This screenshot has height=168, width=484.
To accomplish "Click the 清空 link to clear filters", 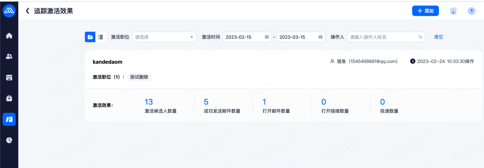I will tap(438, 37).
